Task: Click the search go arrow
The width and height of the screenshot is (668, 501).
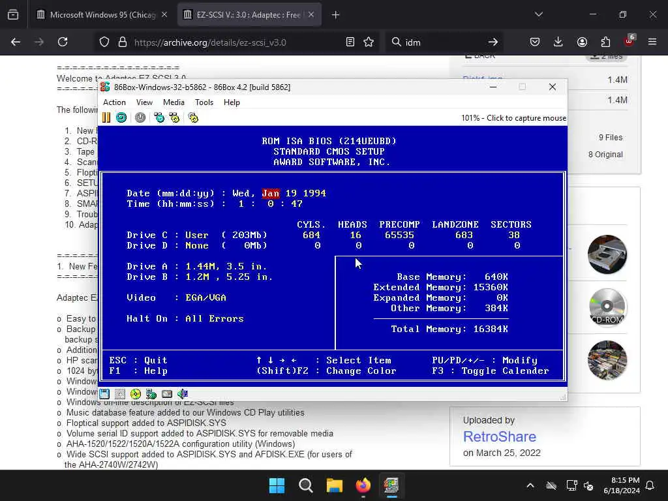Action: (493, 42)
